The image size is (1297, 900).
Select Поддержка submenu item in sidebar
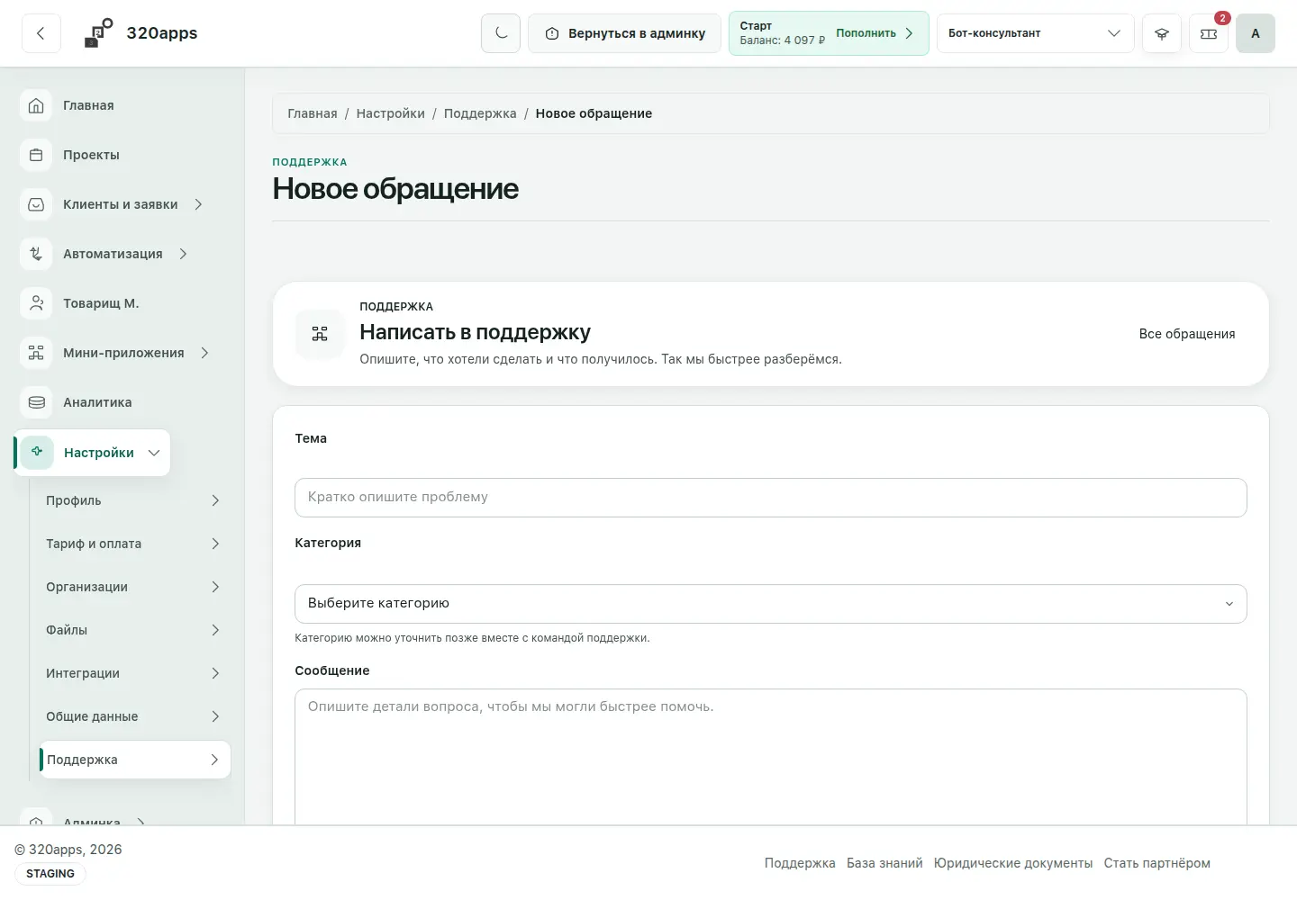pos(134,760)
